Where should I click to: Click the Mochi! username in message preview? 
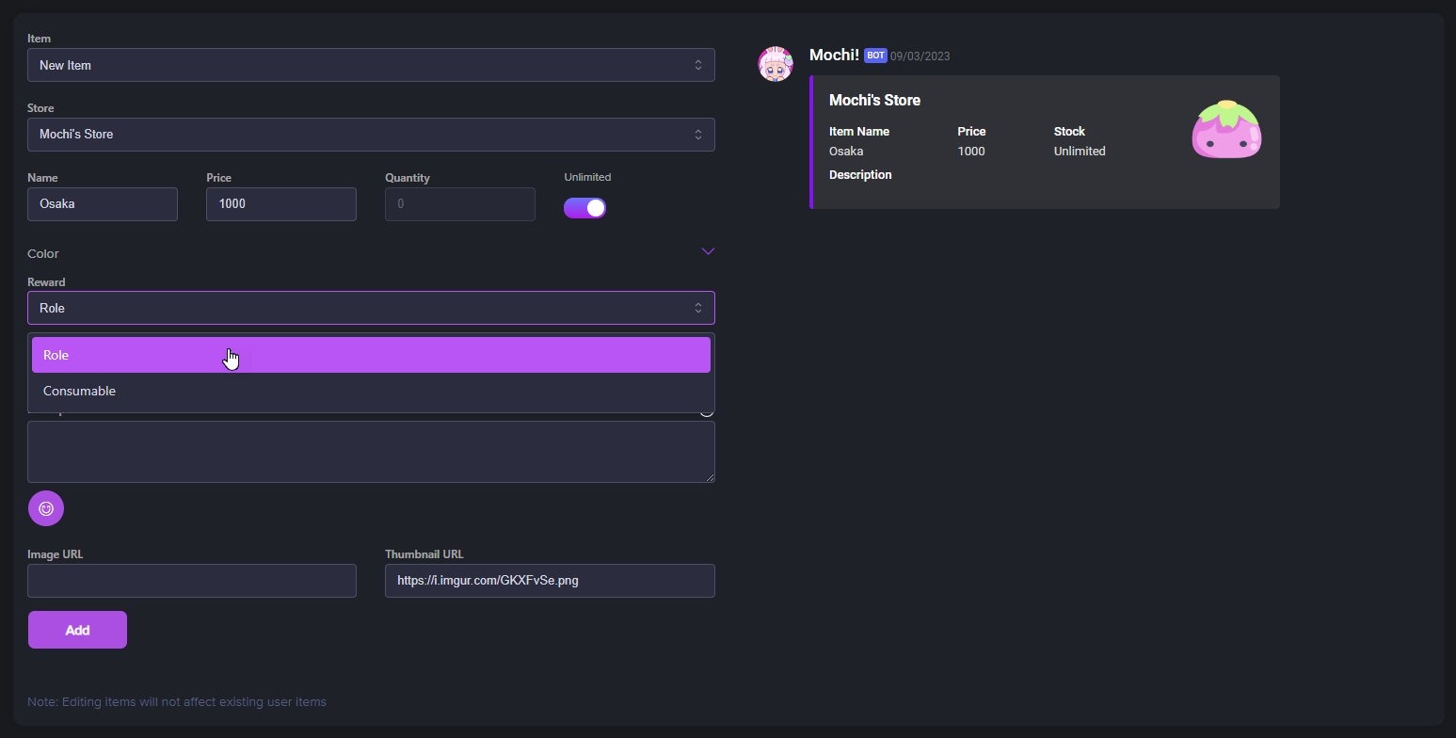pos(834,55)
